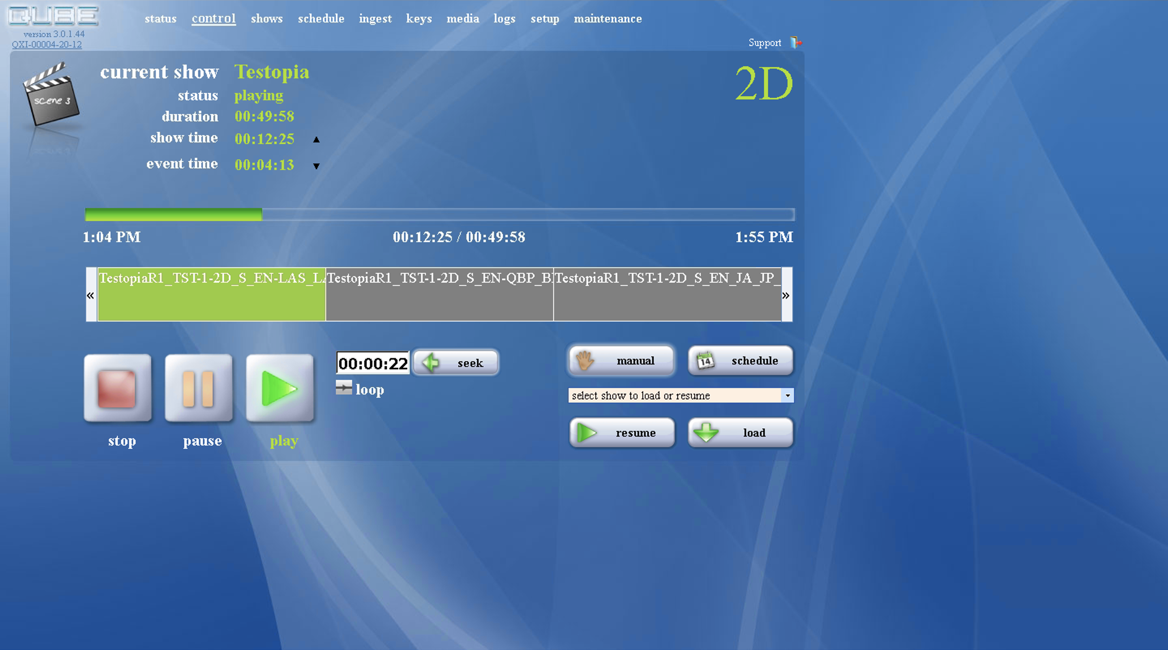Click the 1:55 PM end time
The width and height of the screenshot is (1168, 650).
coord(764,237)
